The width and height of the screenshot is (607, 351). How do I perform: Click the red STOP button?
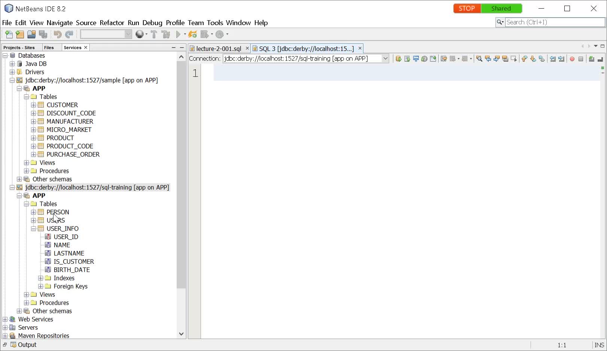tap(467, 8)
